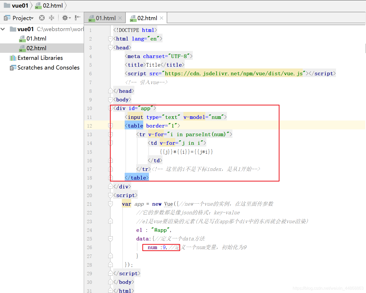Click the <!DOCTYPE html> line
Screen dimensions: 366x293
(x=135, y=30)
